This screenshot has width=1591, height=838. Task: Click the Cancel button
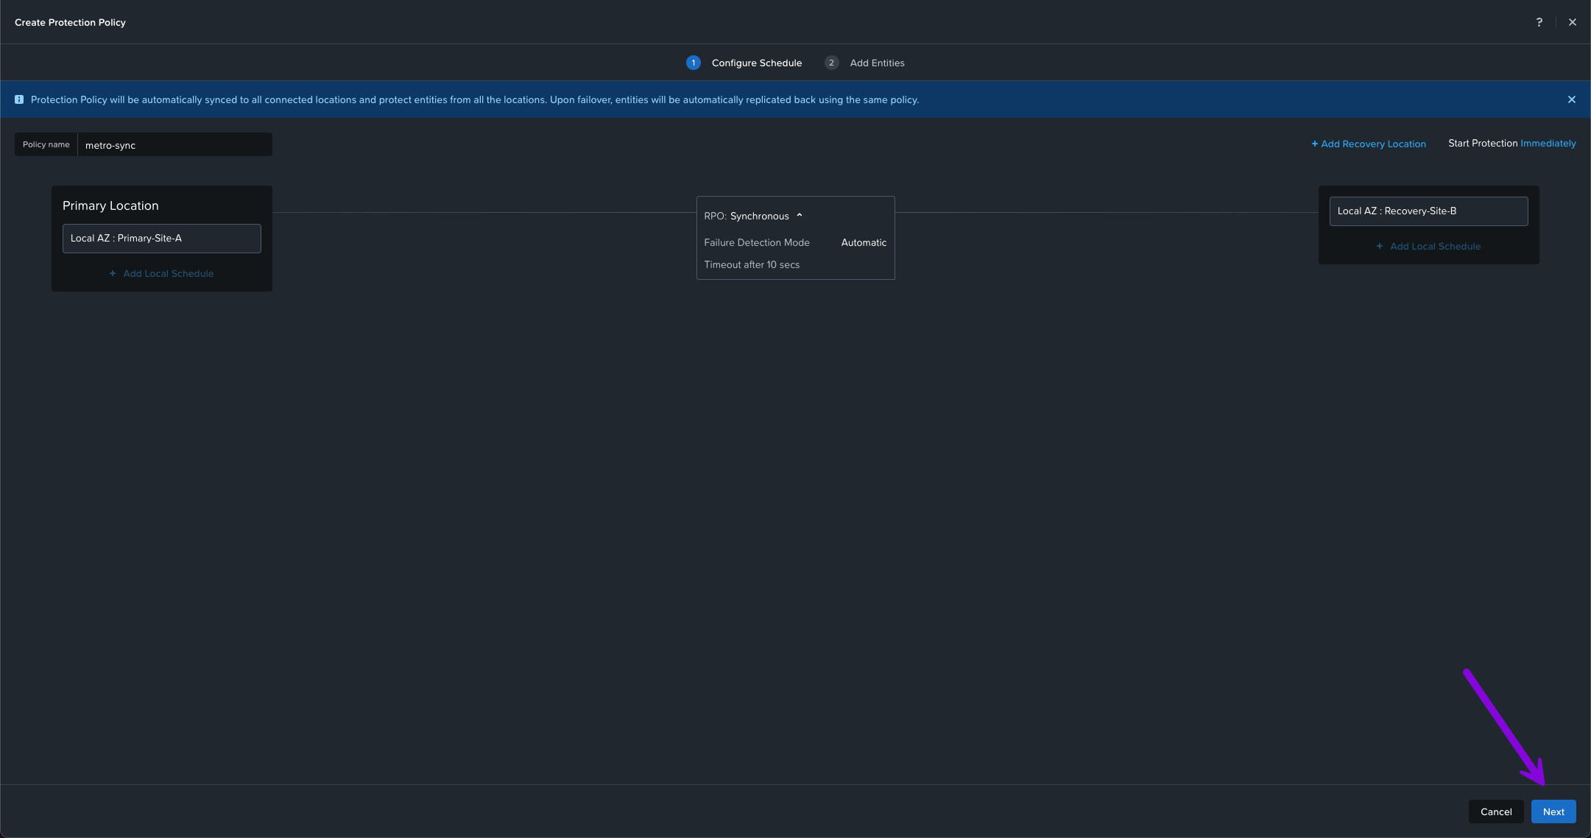pos(1496,811)
